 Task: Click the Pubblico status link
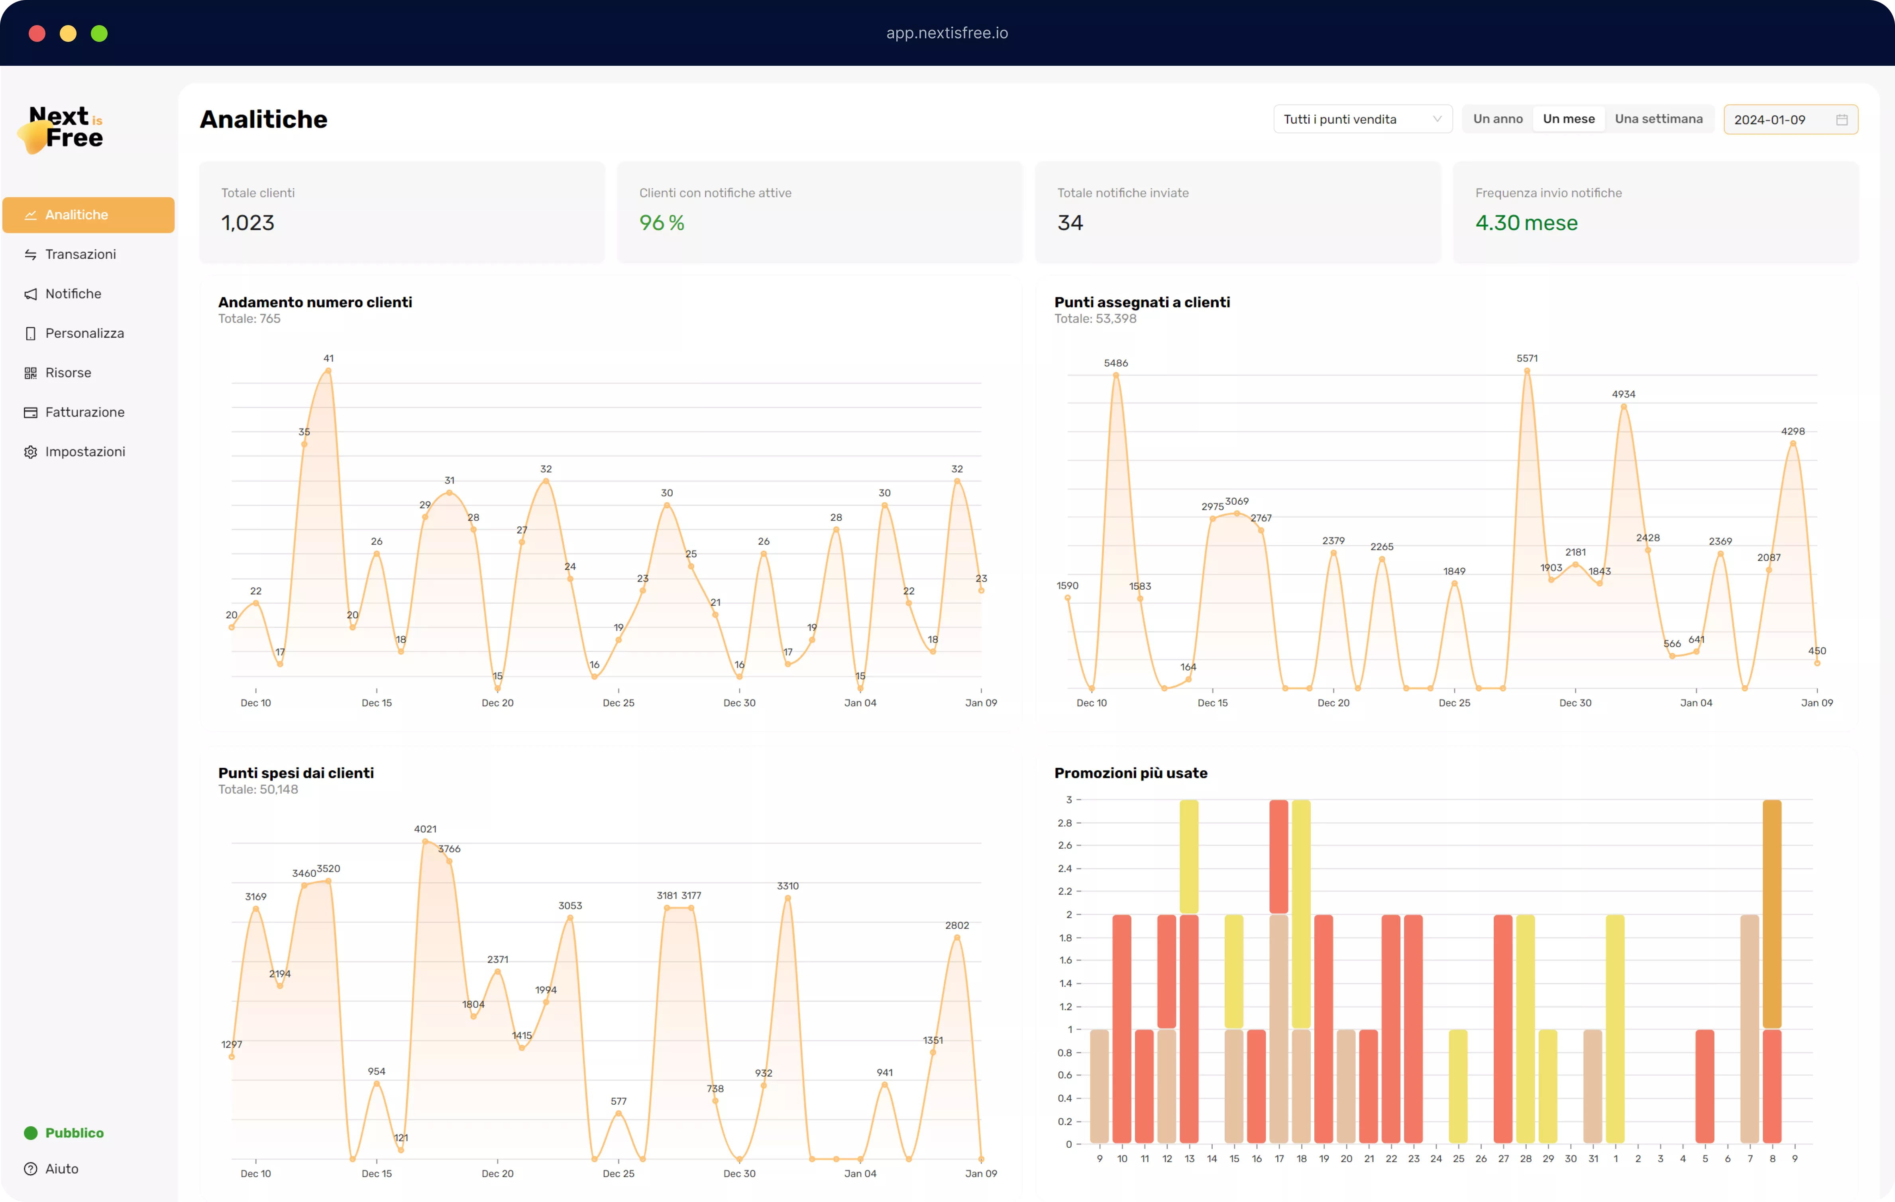(74, 1133)
